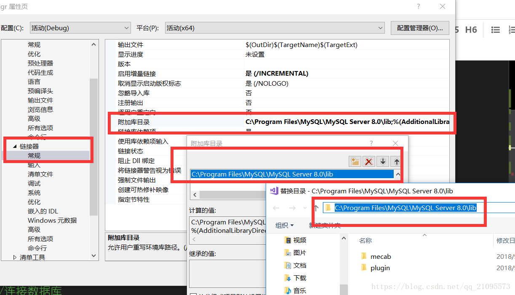Click the back navigation arrow in 替换目录 window
The width and height of the screenshot is (515, 295).
276,208
